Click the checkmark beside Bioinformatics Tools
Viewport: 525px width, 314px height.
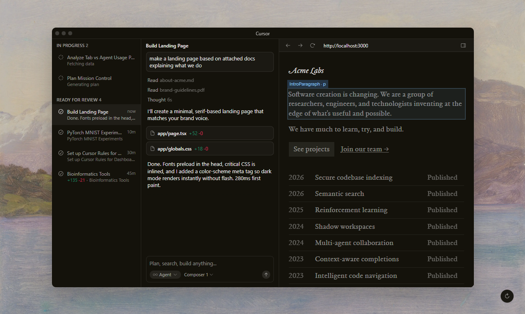(61, 174)
